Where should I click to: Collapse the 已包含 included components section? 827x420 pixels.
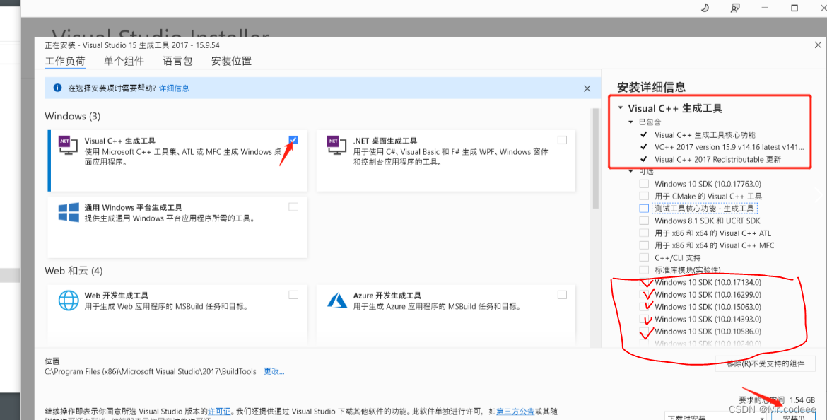(631, 122)
